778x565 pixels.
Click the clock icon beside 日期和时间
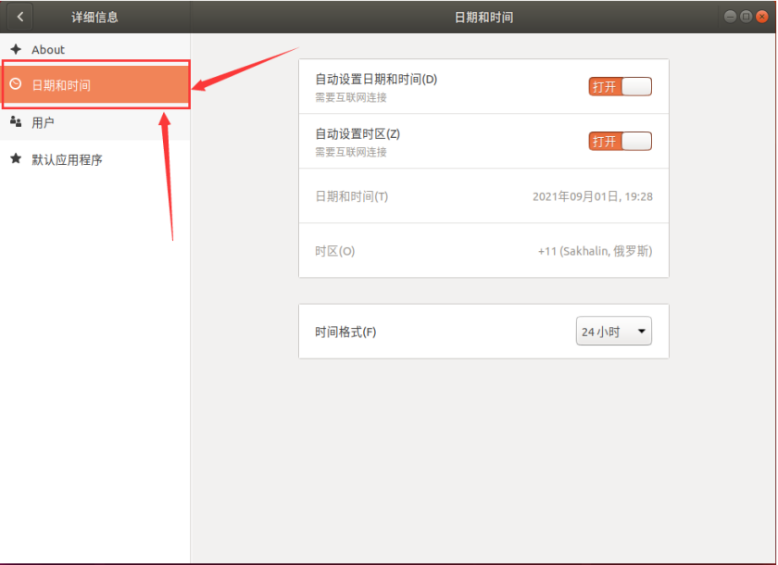tap(16, 84)
